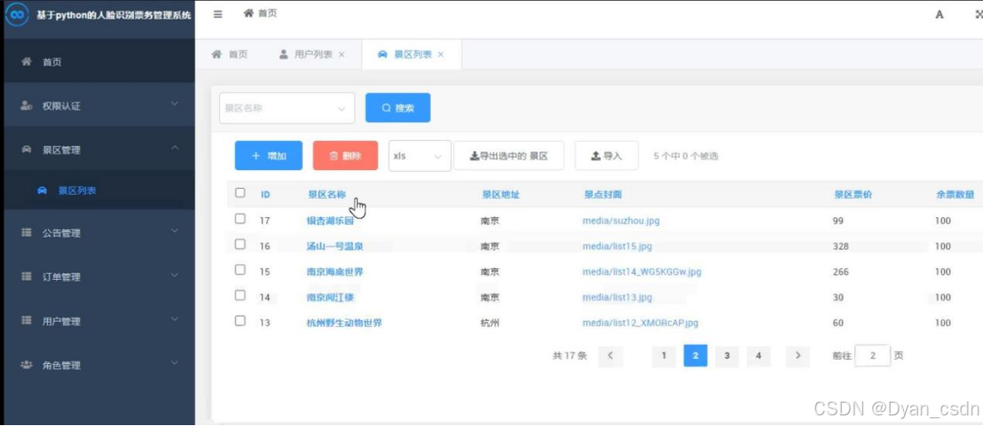Click the 搜索 search button
The image size is (983, 426).
pos(398,108)
